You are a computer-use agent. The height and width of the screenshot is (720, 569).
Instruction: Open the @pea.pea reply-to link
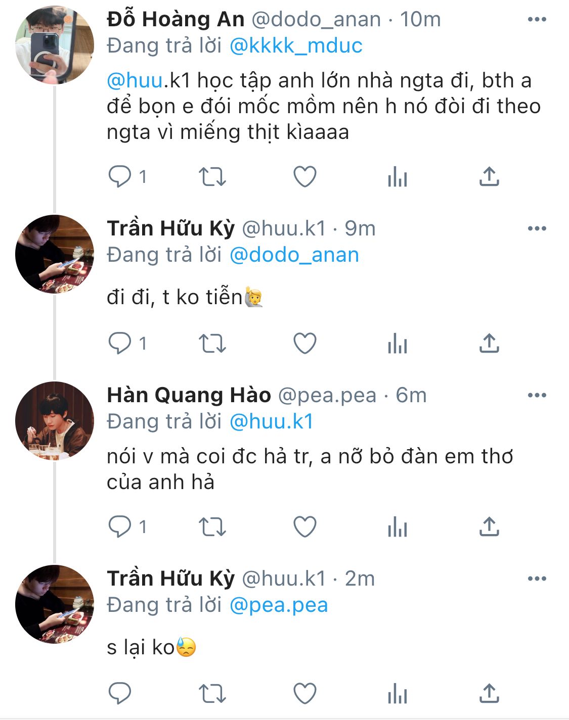279,605
